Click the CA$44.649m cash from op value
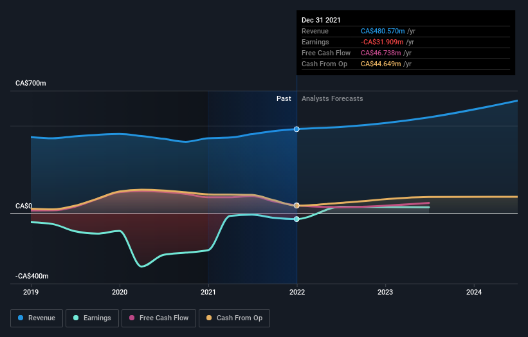This screenshot has width=528, height=337. pyautogui.click(x=381, y=64)
